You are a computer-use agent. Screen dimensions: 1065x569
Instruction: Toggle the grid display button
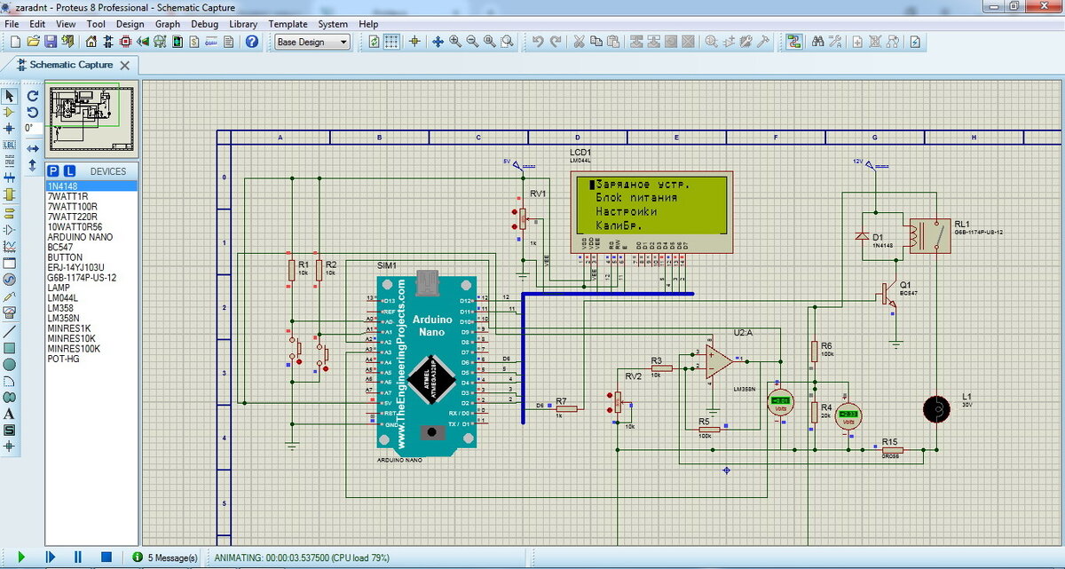(391, 42)
